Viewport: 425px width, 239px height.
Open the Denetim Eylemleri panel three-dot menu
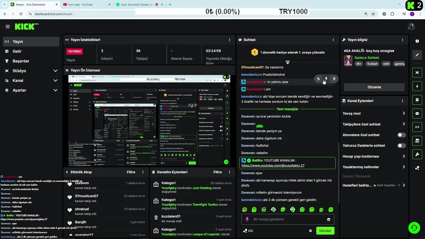tap(229, 172)
